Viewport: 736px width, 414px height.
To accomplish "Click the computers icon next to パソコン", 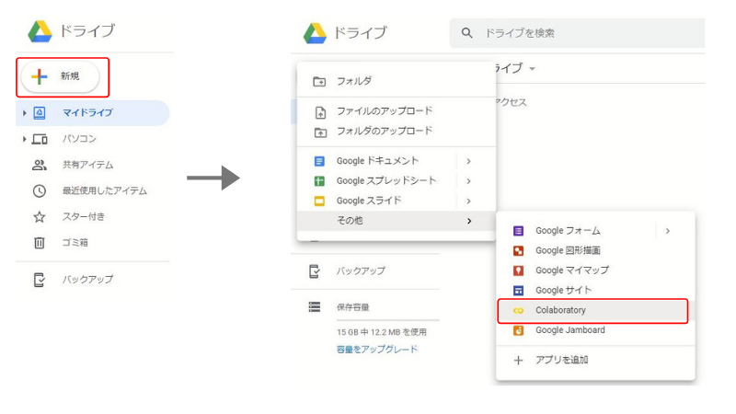I will pos(40,140).
